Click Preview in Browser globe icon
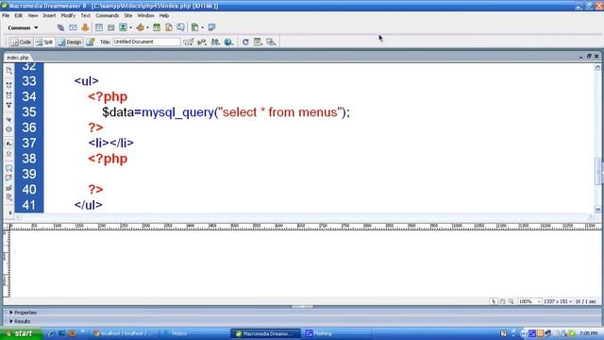Screen dimensions: 604x340 228,42
